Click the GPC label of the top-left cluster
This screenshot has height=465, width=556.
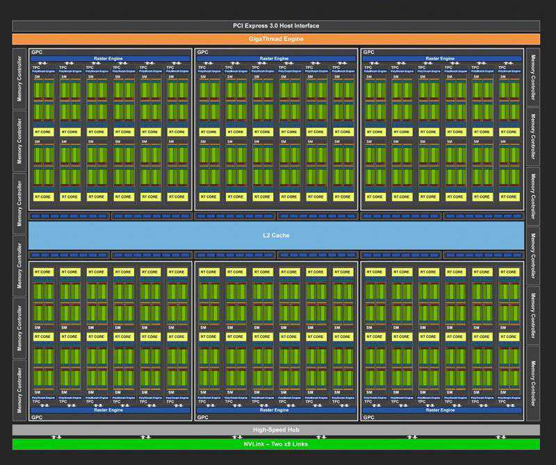(x=36, y=52)
